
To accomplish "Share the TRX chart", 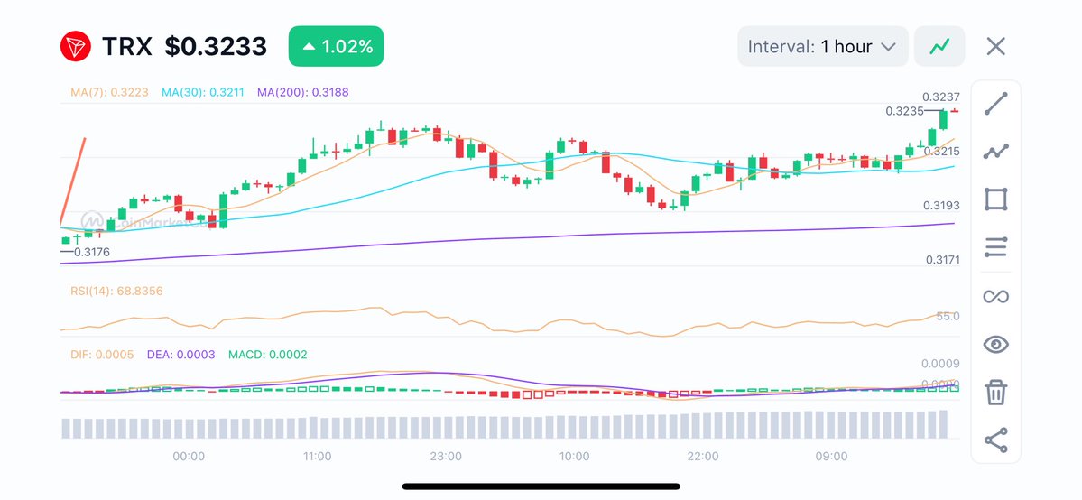I will pos(995,440).
